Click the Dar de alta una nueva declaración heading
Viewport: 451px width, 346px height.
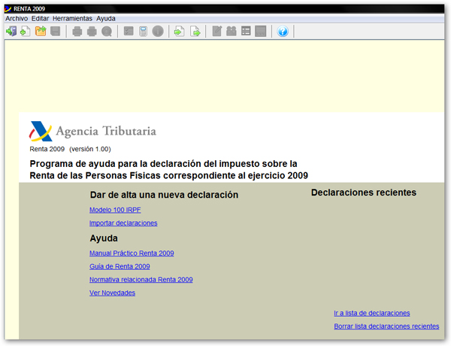tap(164, 195)
